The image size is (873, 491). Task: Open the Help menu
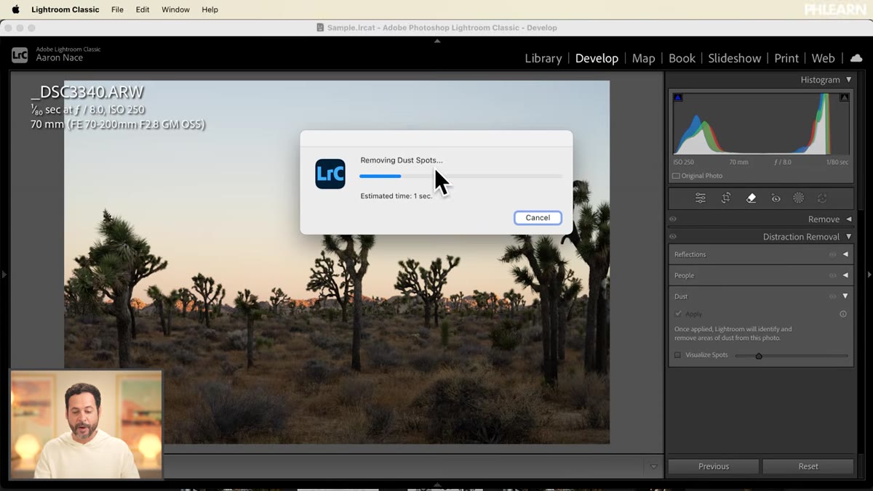[x=210, y=9]
